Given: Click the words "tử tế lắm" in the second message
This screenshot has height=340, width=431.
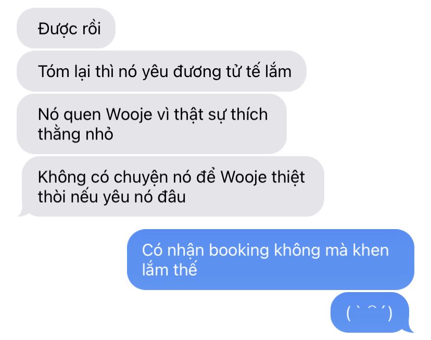Looking at the screenshot, I should 259,71.
